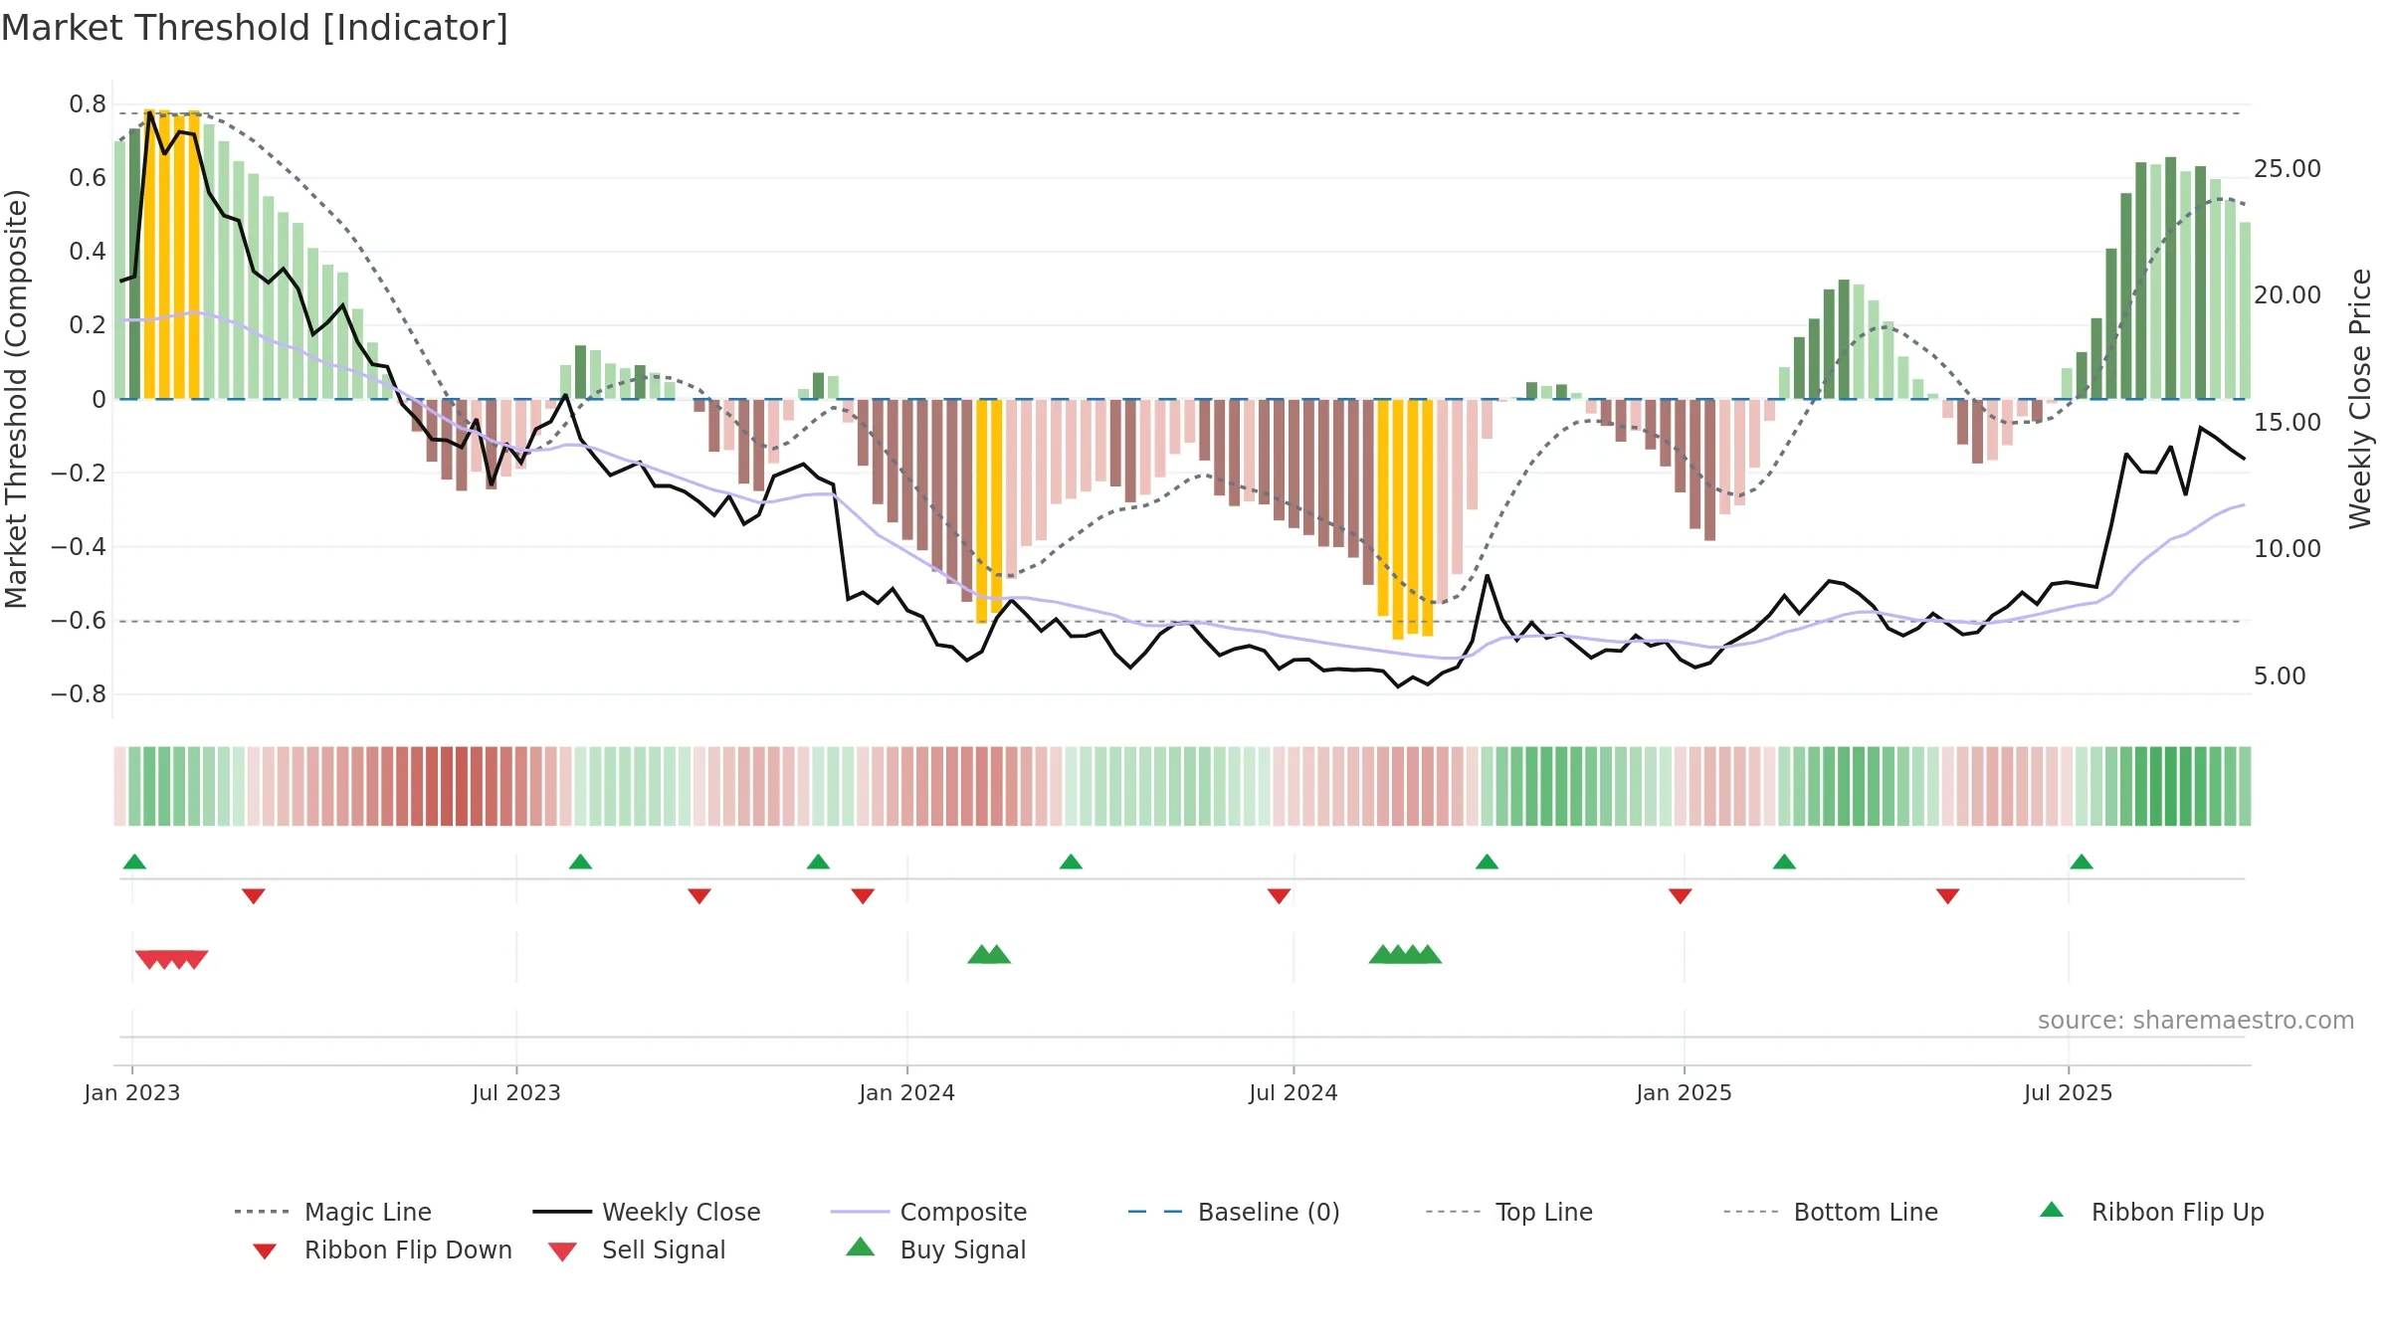Click the 15.00 price tick label
Image resolution: width=2388 pixels, height=1343 pixels.
(x=2288, y=423)
